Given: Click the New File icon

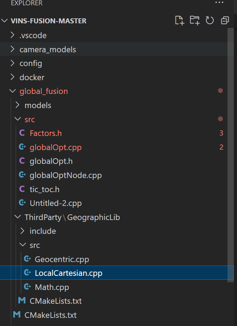Looking at the screenshot, I should [x=179, y=20].
